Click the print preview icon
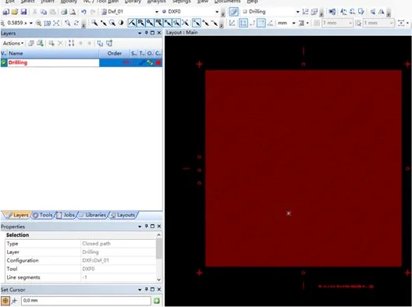 [x=73, y=12]
